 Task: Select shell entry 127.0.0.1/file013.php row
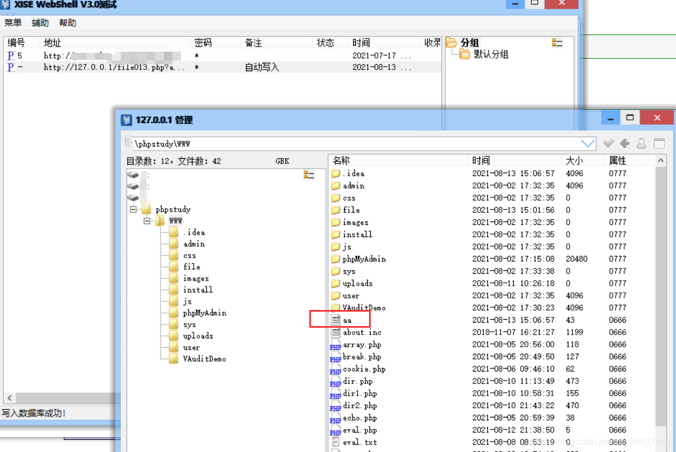click(223, 67)
